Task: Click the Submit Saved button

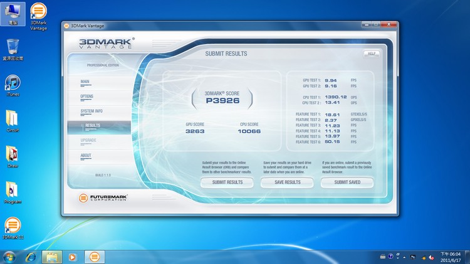Action: tap(347, 182)
